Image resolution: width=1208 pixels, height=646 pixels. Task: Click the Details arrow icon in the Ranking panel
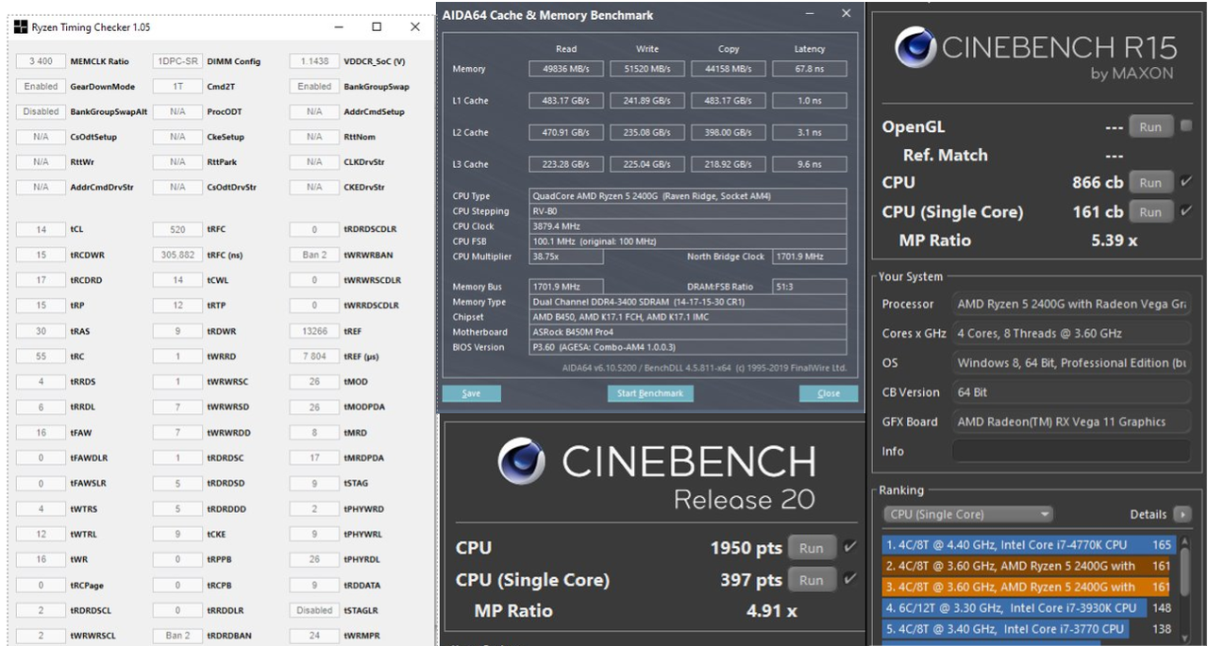[x=1182, y=514]
